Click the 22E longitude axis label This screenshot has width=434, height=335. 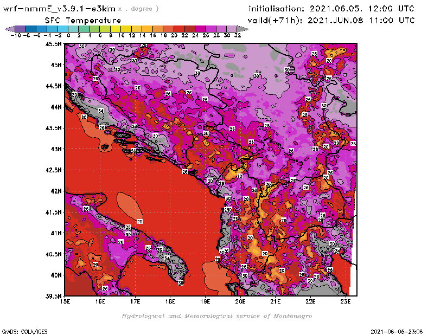coord(310,301)
